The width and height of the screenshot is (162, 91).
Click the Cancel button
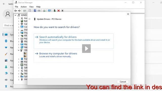click(123, 82)
